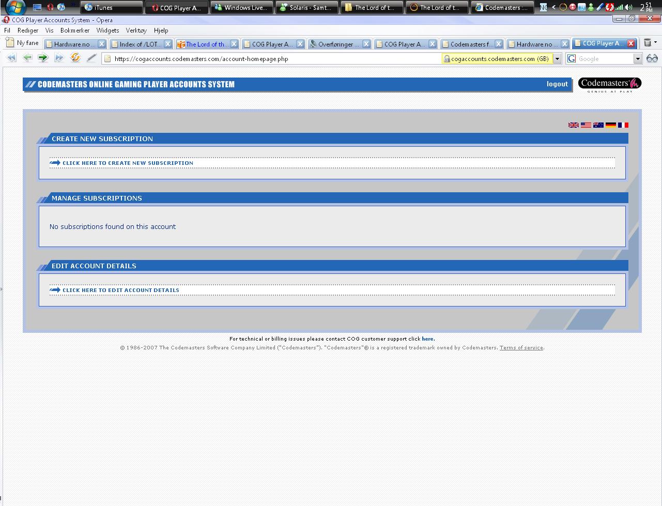This screenshot has height=506, width=662.
Task: Click the volume speaker tray icon
Action: [628, 7]
